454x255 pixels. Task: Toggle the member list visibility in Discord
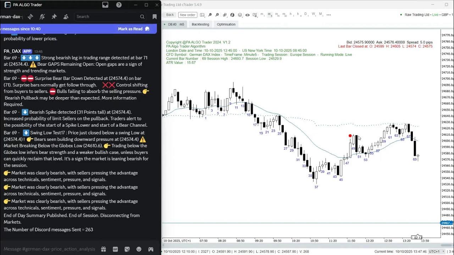[x=65, y=16]
